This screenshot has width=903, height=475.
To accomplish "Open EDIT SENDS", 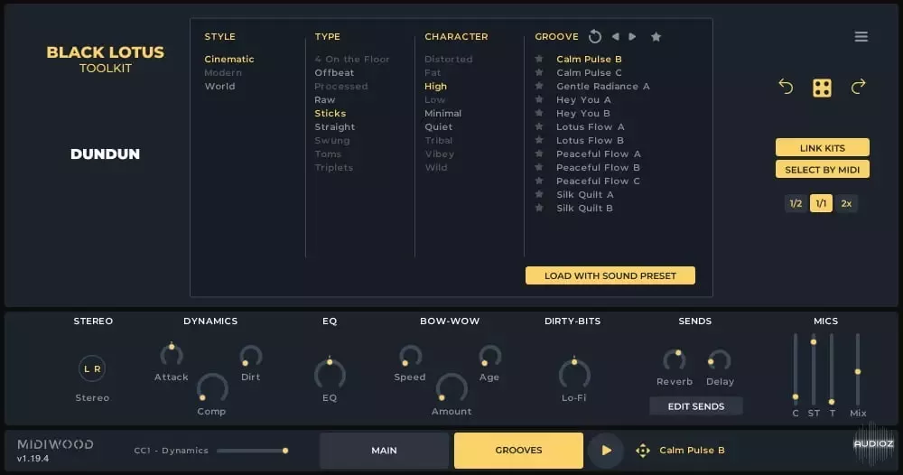I will pos(695,406).
